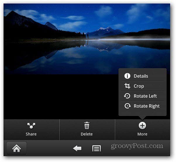Choose Crop from the popup menu
This screenshot has height=162, width=176.
tap(142, 86)
